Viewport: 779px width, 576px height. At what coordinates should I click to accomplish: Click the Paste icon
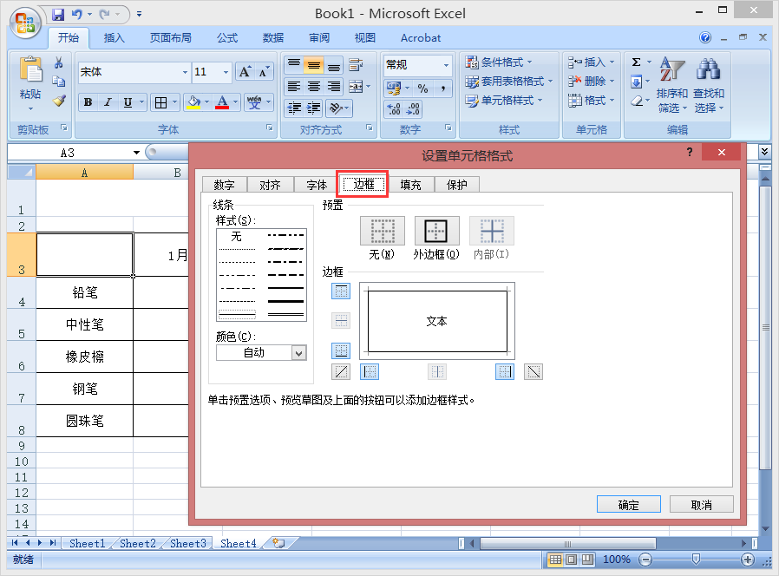pos(30,69)
